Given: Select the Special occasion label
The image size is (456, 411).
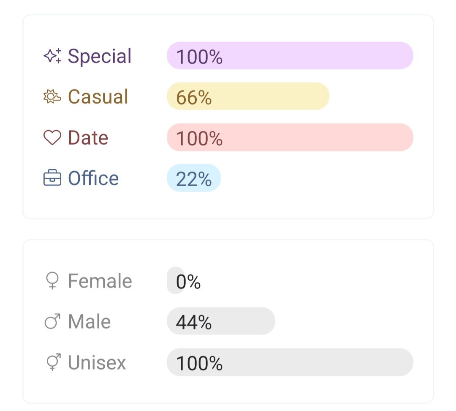Looking at the screenshot, I should (x=100, y=56).
